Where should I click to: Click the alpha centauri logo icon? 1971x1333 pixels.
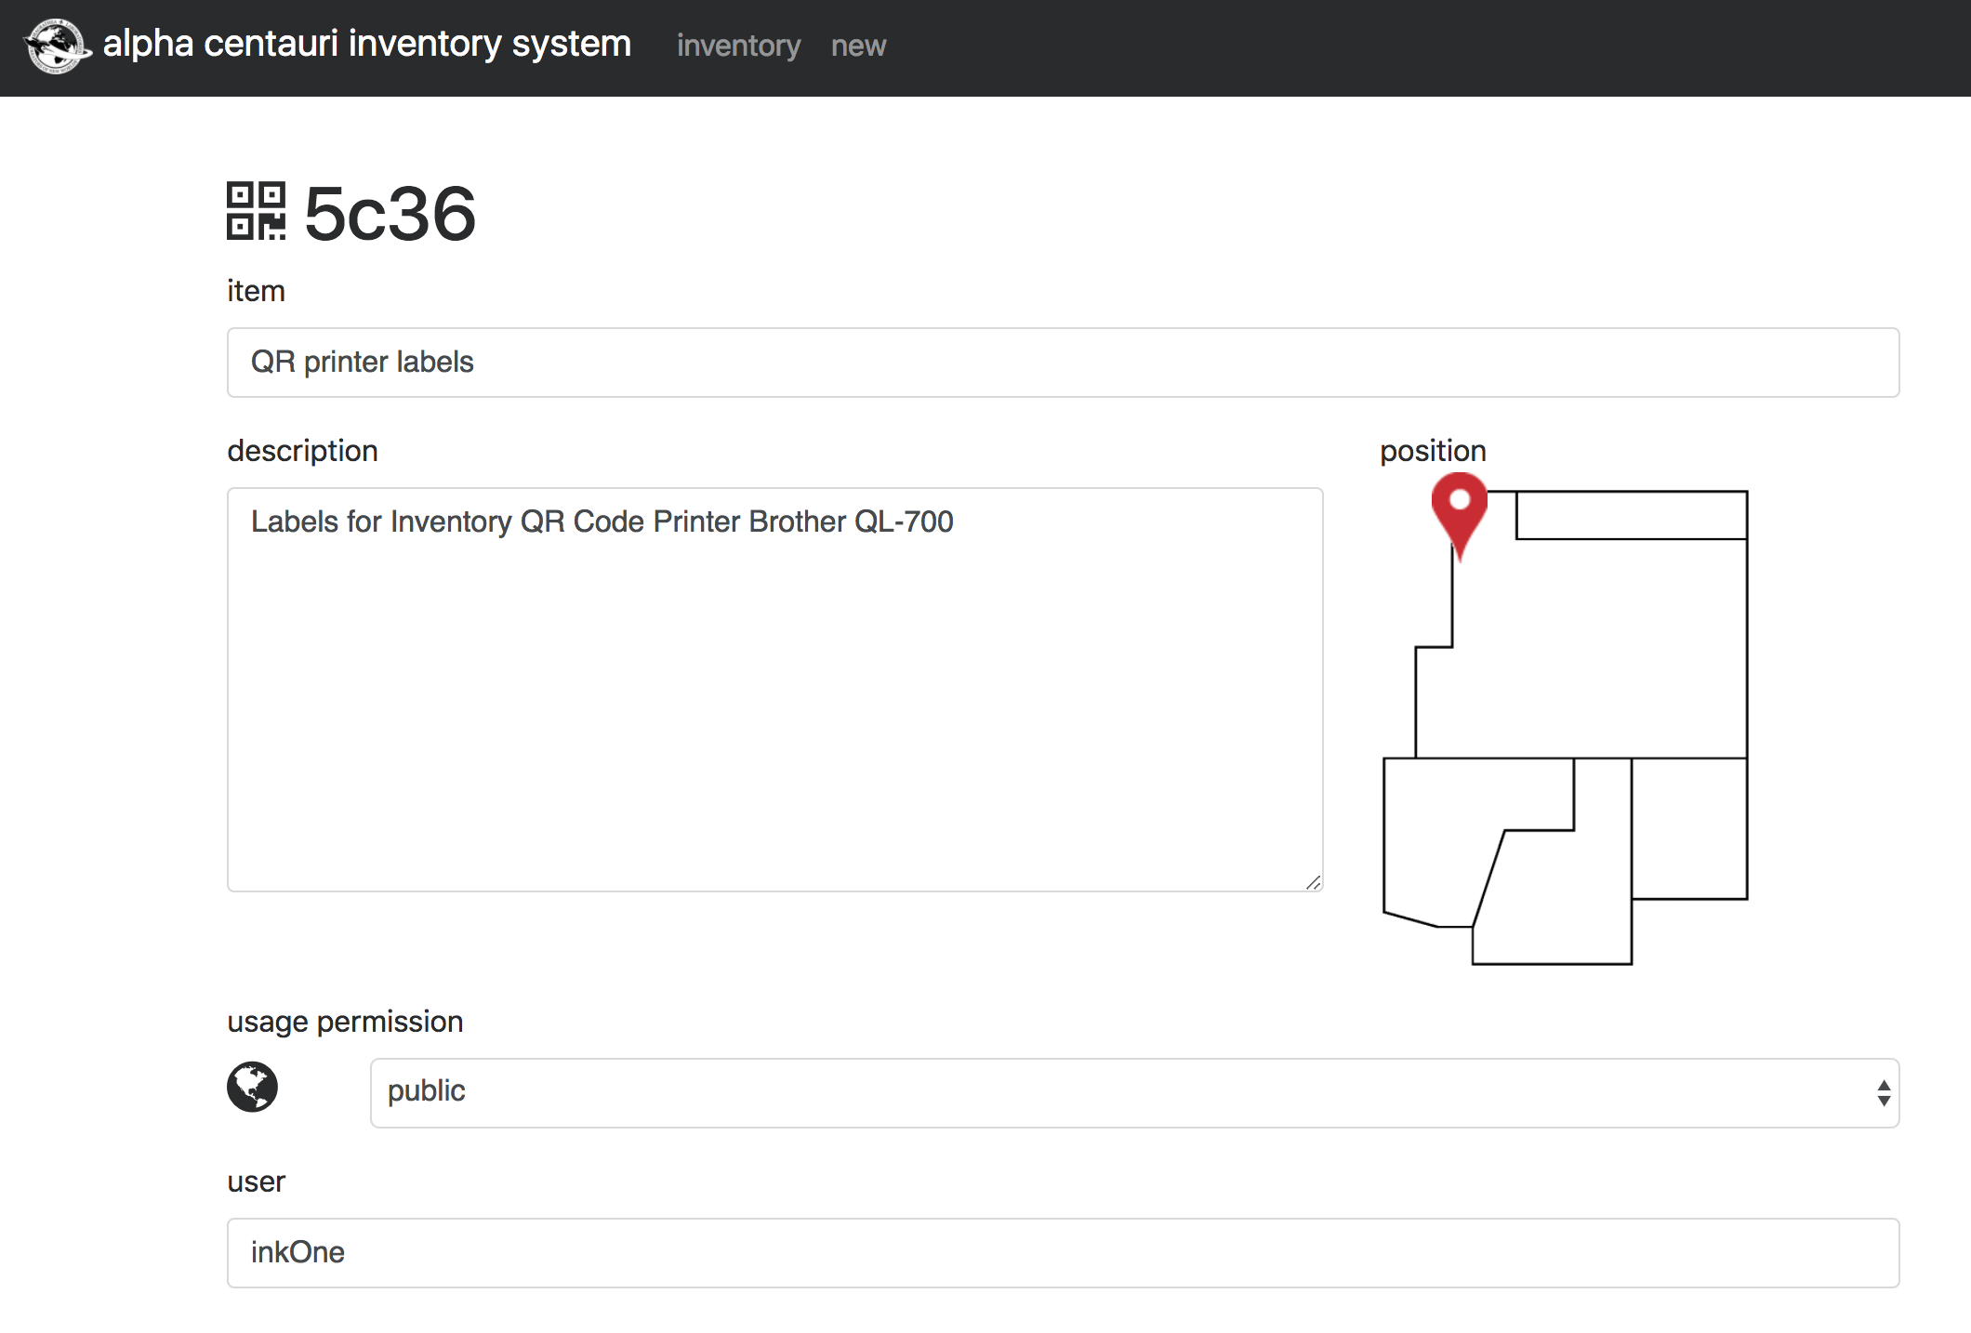click(58, 46)
